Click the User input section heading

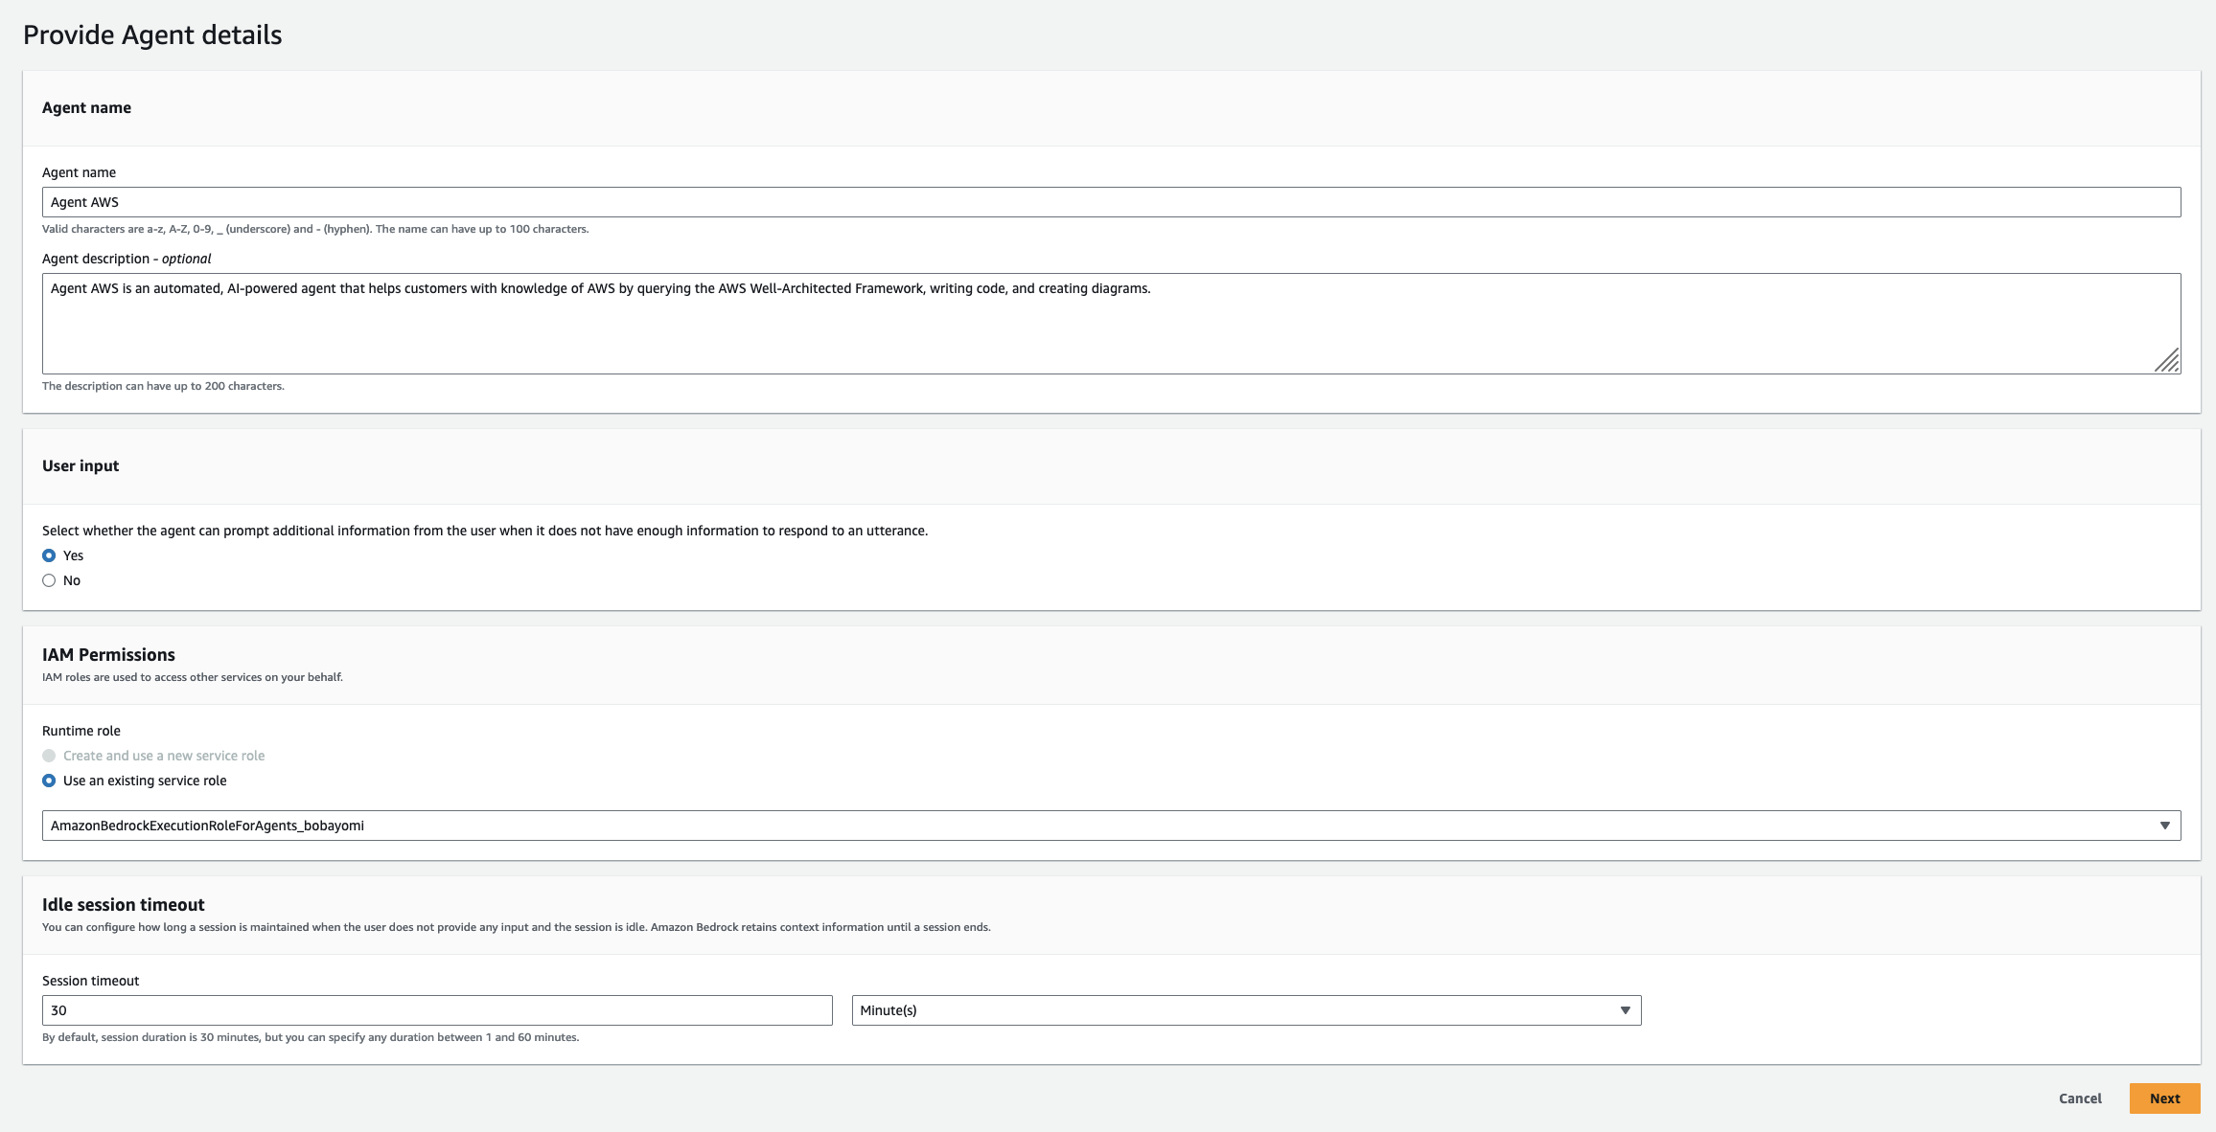[81, 465]
